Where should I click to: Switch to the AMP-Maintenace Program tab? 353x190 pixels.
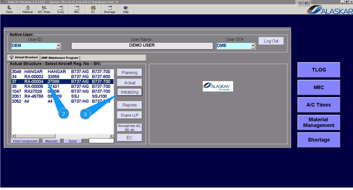coord(60,58)
